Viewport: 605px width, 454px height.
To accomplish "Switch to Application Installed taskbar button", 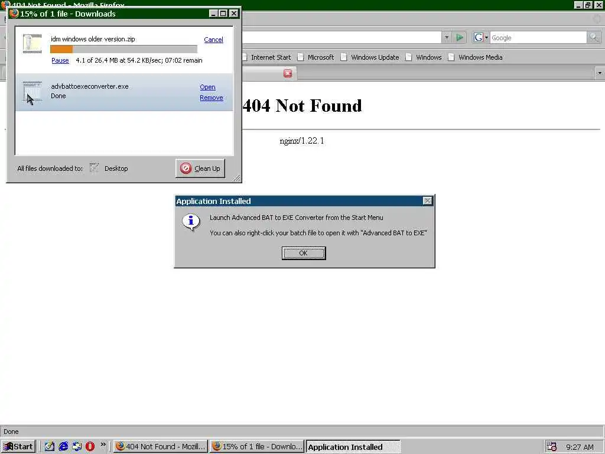I will pos(353,447).
